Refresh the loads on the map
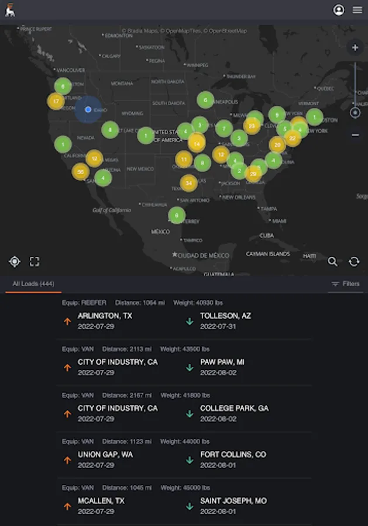Screen dimensions: 368x526 354,262
